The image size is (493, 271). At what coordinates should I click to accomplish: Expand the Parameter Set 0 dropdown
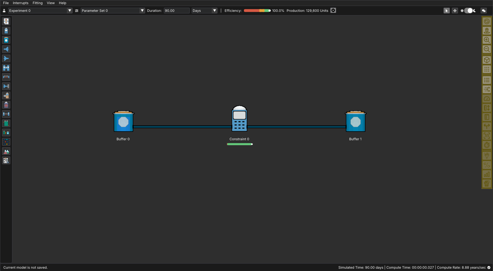pyautogui.click(x=142, y=11)
